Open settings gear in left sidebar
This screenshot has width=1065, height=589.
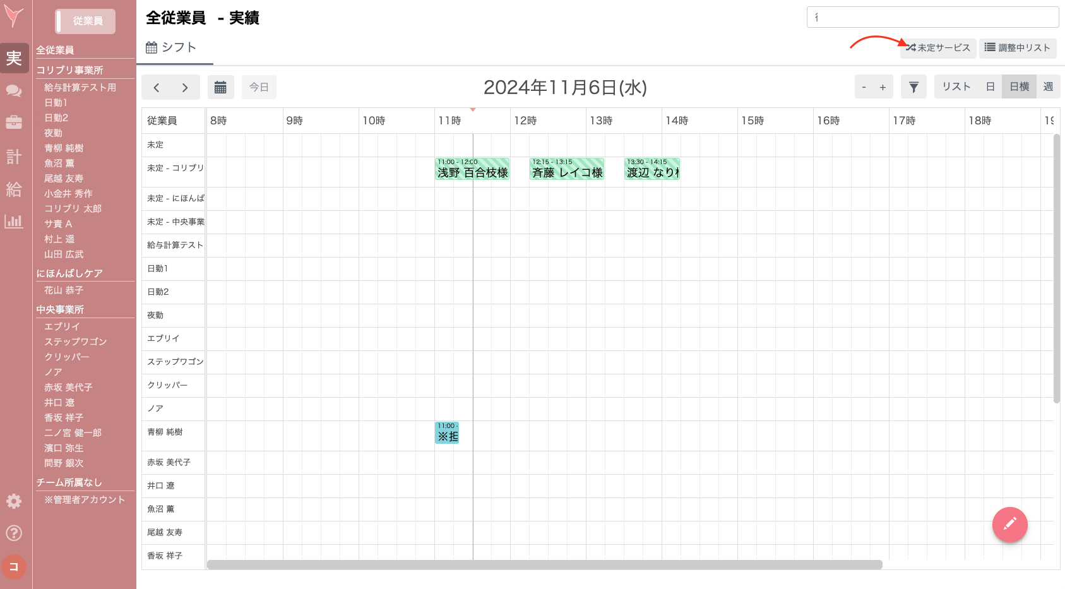14,501
